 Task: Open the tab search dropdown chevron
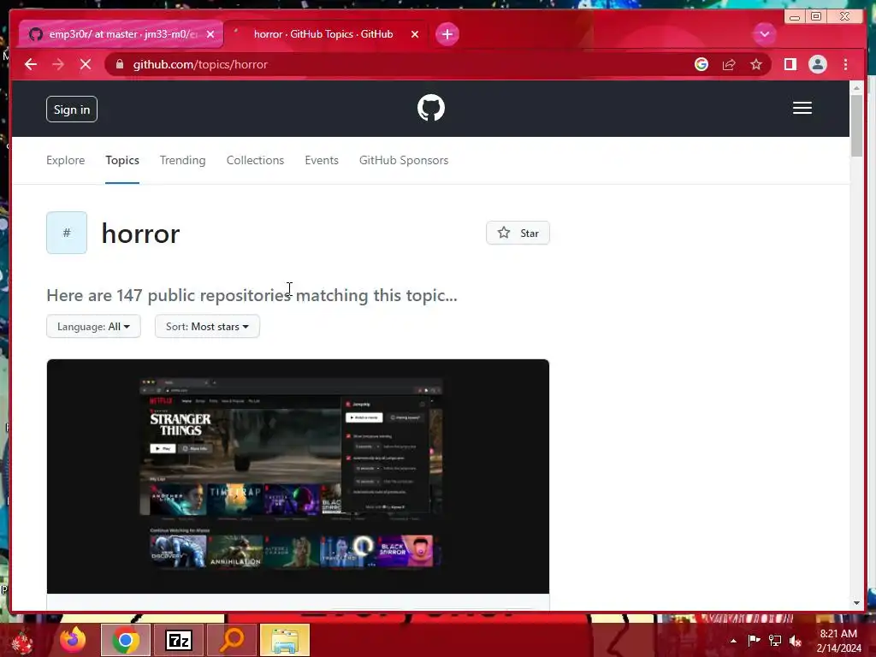pyautogui.click(x=764, y=34)
